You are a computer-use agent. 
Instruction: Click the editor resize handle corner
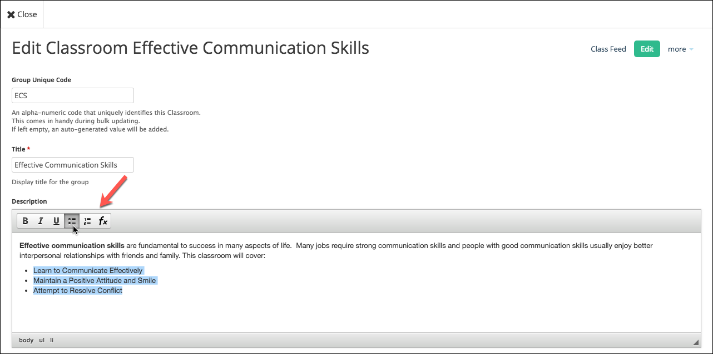click(x=695, y=342)
